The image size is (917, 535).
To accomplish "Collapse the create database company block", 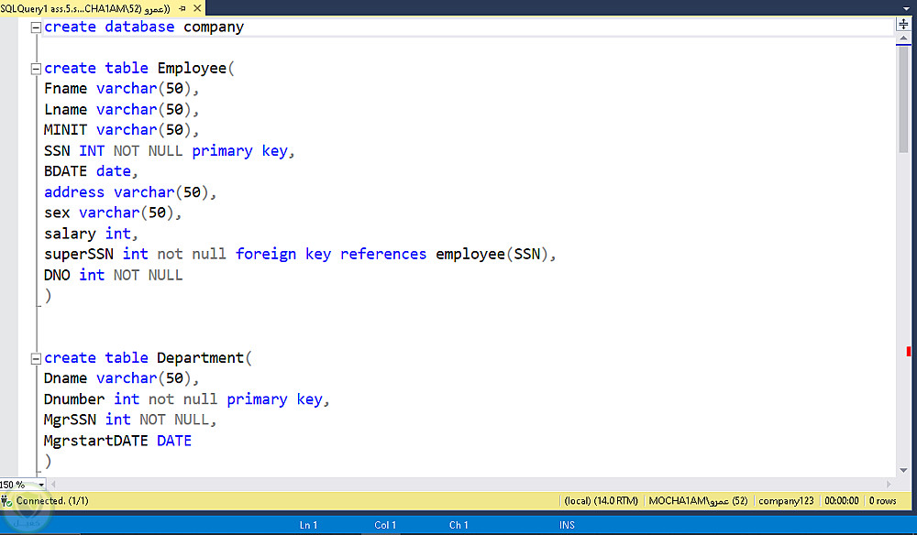I will point(36,27).
